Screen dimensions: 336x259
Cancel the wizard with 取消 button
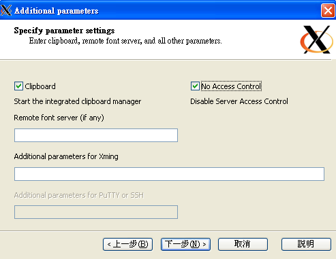point(243,244)
